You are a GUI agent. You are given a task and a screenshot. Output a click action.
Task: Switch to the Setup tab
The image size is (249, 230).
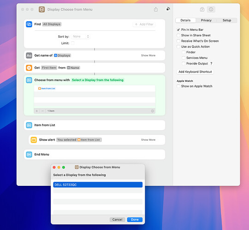(227, 20)
